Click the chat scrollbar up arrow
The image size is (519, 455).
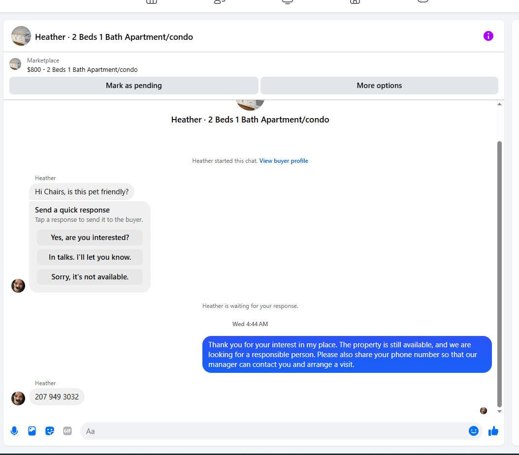pos(499,104)
